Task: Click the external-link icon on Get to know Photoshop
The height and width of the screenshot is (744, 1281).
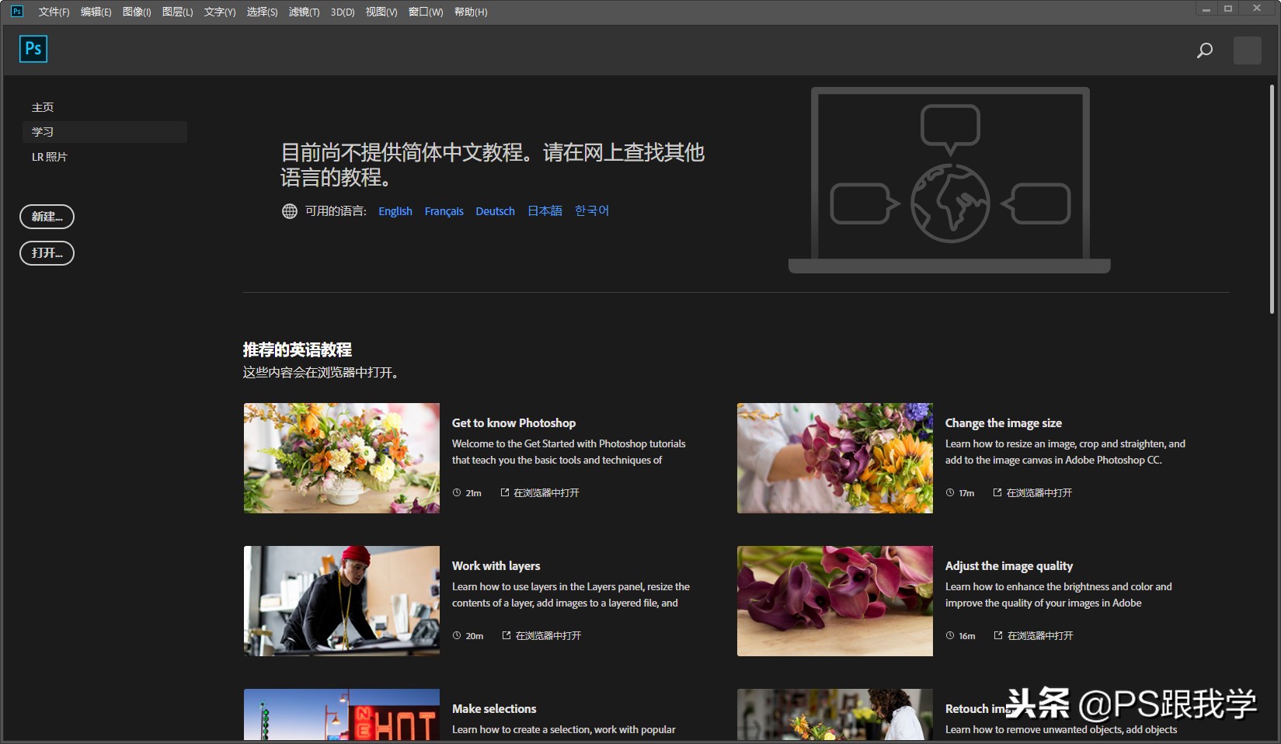Action: point(503,492)
